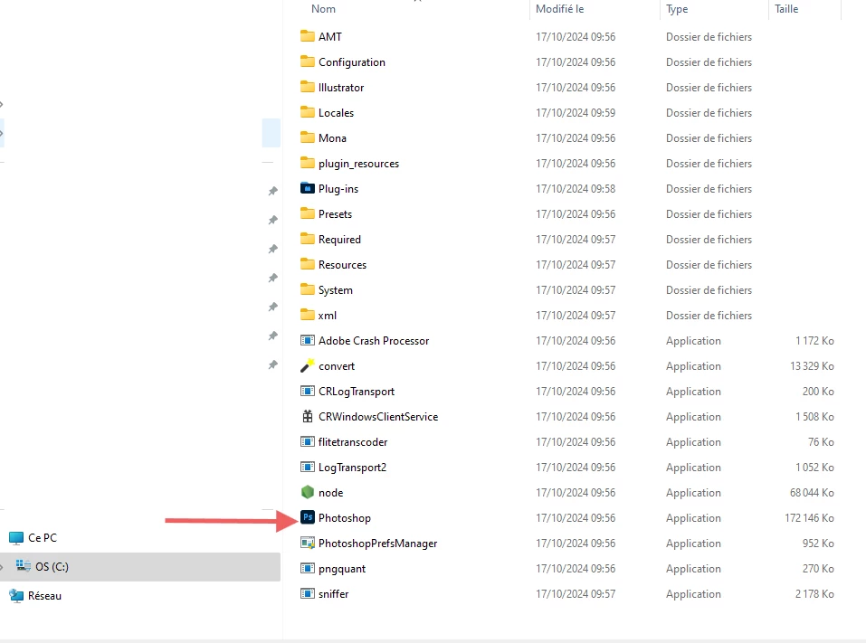The image size is (866, 643).
Task: Click the Adobe Crash Processor app icon
Action: (x=307, y=341)
